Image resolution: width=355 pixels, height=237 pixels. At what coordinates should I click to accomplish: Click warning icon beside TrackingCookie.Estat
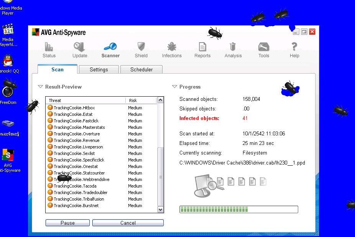coord(50,114)
